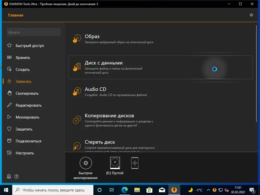Click the flaming files icon for Диск с данными
The width and height of the screenshot is (260, 195).
tap(77, 67)
